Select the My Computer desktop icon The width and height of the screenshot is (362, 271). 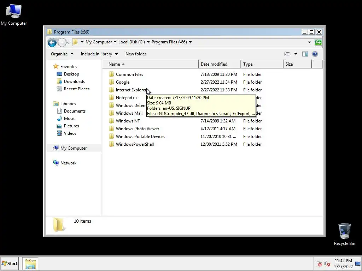14,15
